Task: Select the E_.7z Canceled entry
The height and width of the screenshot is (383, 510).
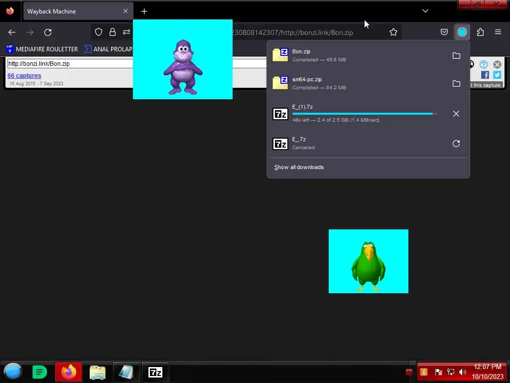Action: (358, 143)
